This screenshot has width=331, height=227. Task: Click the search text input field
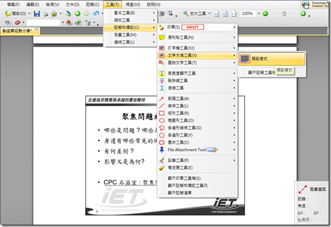pos(43,22)
